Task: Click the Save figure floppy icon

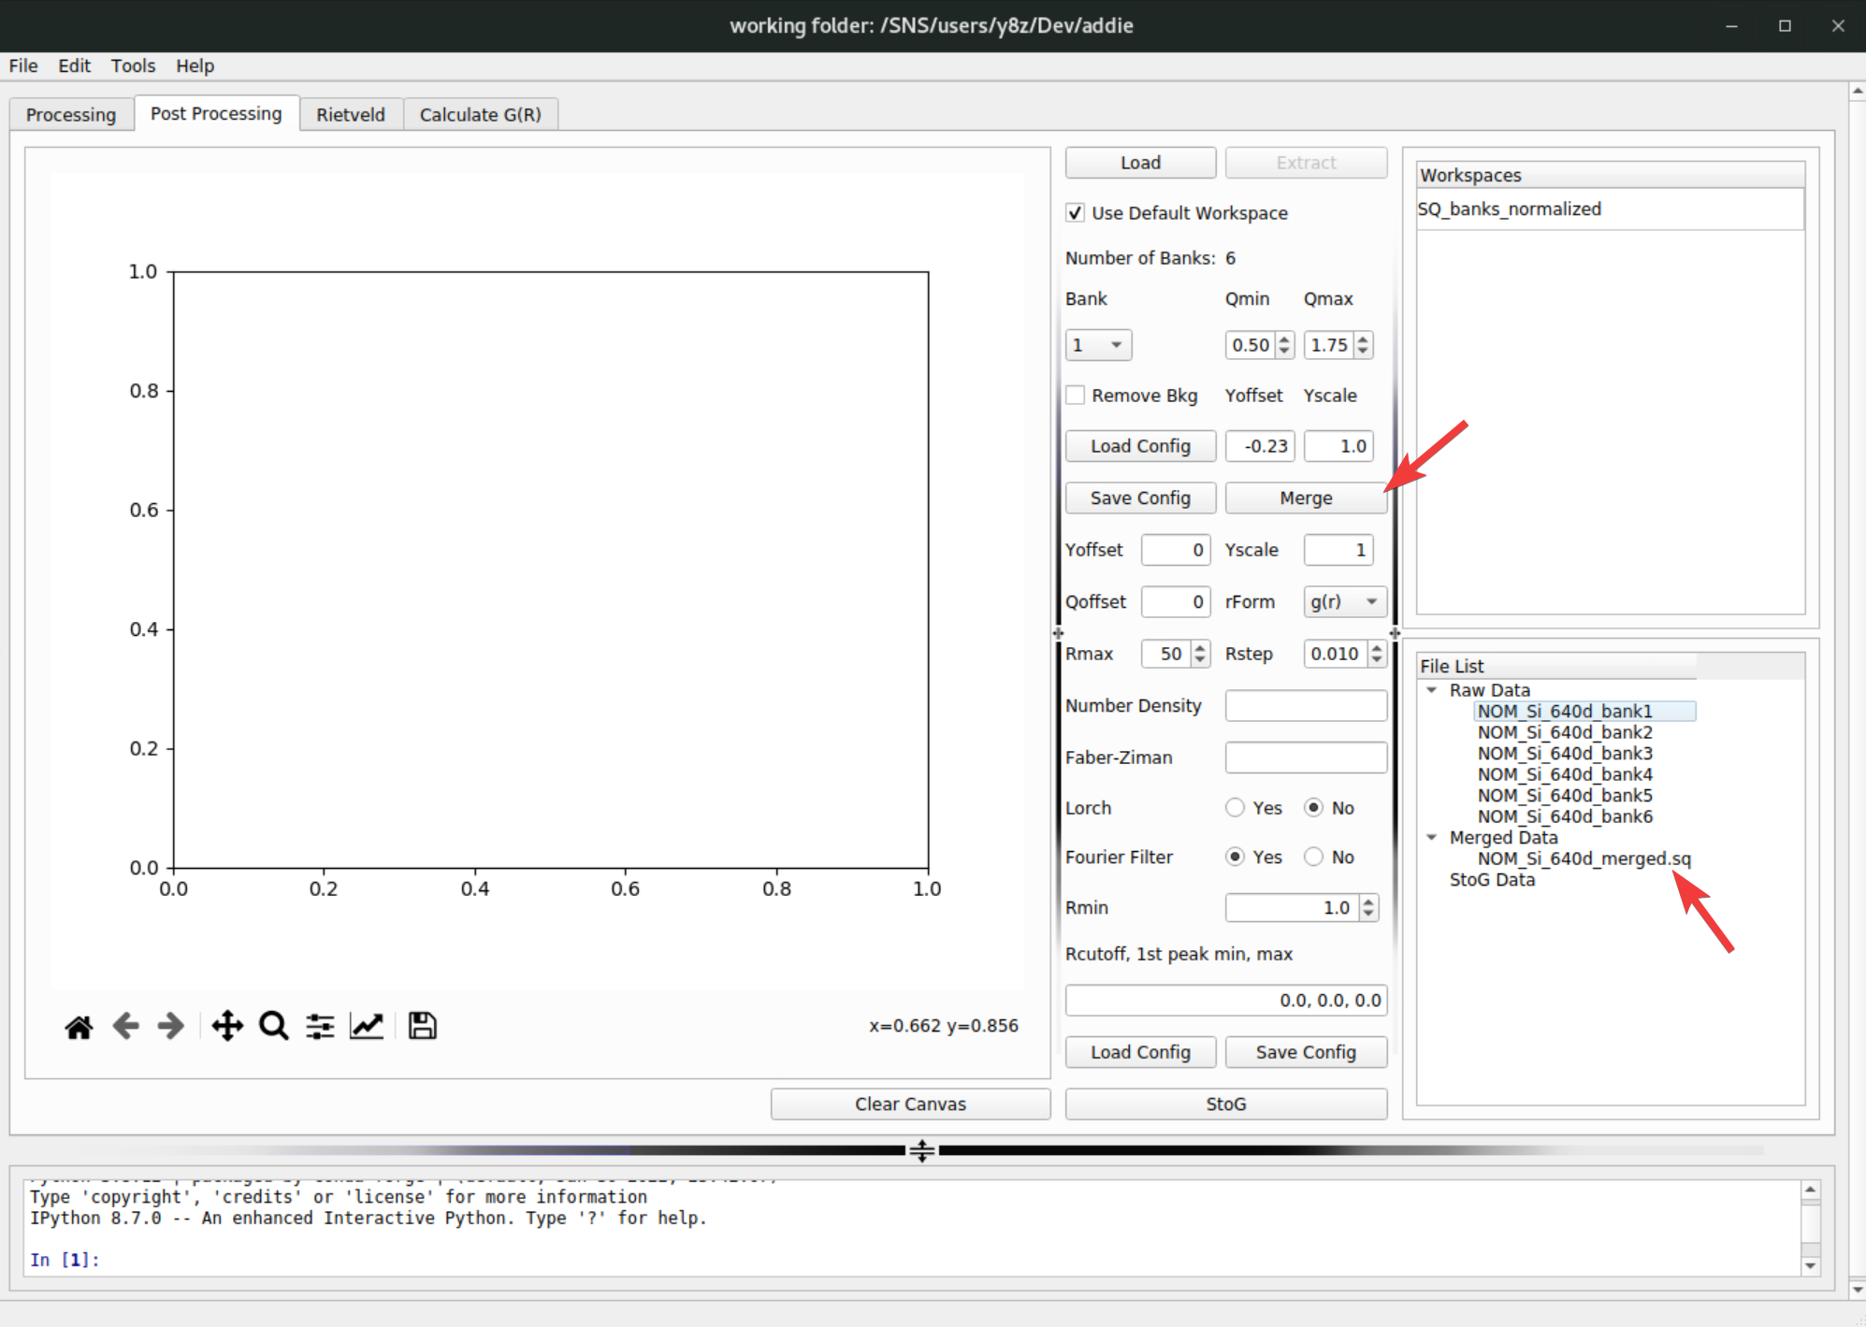Action: click(422, 1027)
